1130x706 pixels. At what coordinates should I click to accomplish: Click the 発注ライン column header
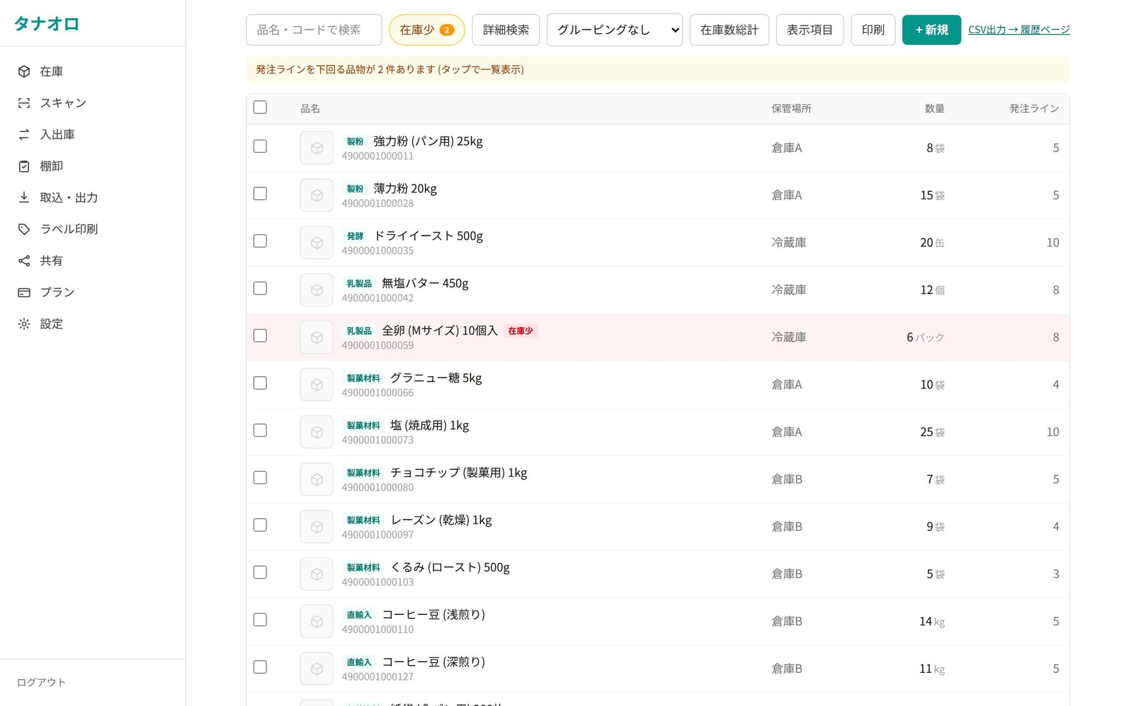coord(1034,109)
